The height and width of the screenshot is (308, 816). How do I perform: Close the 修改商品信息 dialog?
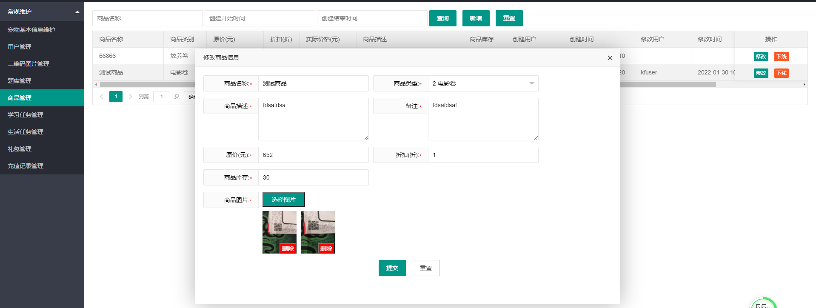pyautogui.click(x=610, y=58)
